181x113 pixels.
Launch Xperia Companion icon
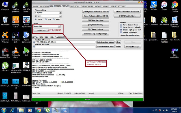click(26, 37)
